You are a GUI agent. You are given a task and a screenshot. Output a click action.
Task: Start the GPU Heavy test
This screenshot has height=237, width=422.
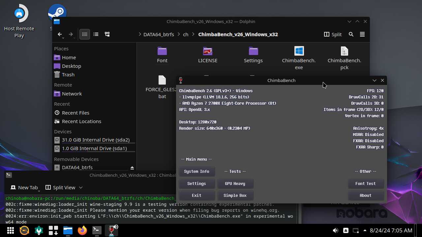235,184
